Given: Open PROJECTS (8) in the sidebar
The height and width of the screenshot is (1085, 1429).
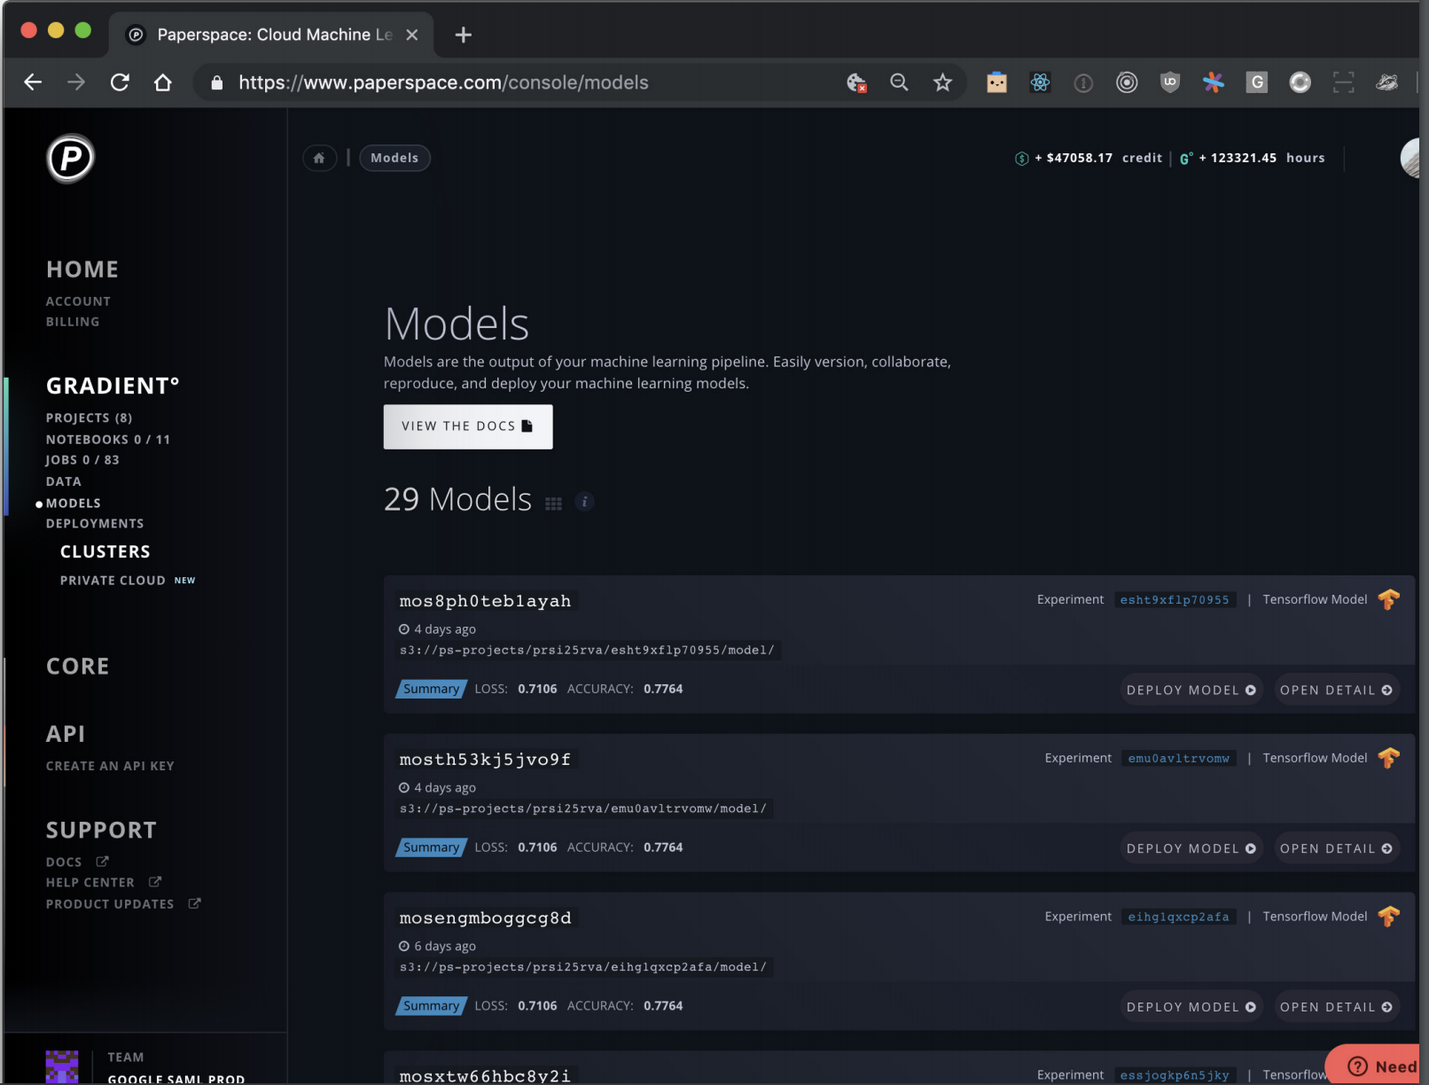Looking at the screenshot, I should pyautogui.click(x=89, y=418).
